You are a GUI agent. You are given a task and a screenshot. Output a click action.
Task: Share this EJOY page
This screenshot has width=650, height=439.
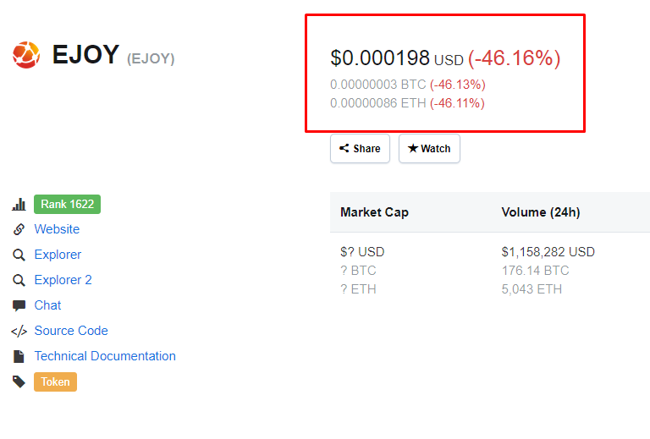pos(360,148)
